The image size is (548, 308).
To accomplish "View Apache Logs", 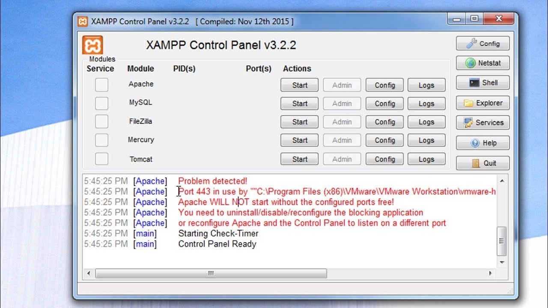I will [x=426, y=85].
